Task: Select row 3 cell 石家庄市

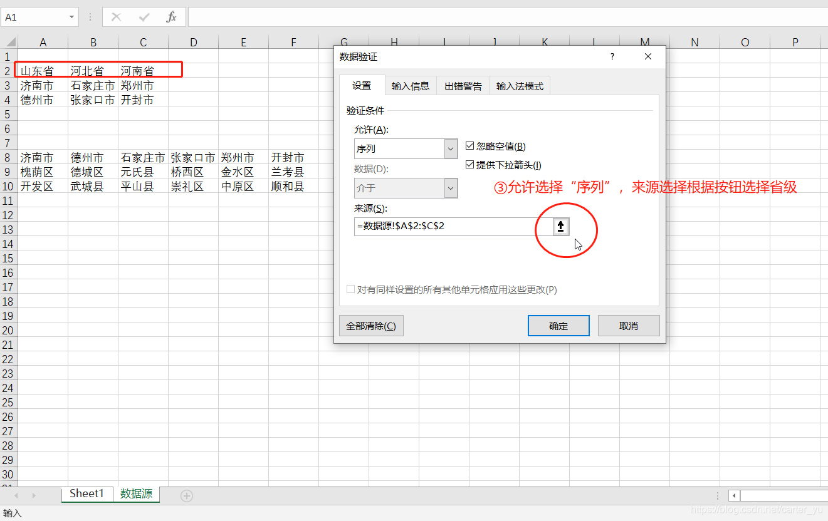Action: click(93, 85)
